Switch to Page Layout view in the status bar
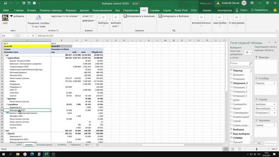 (x=233, y=149)
